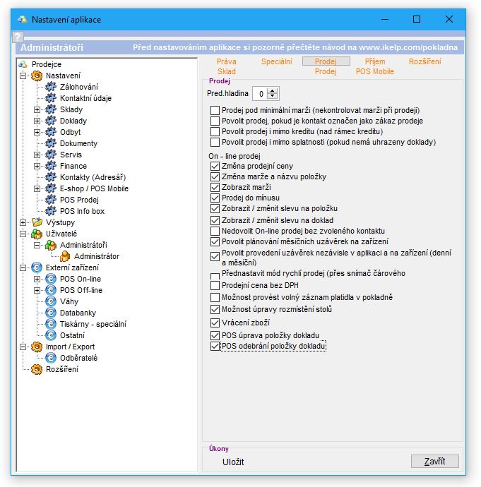Select the POS Info box gear icon
The image size is (481, 487).
(51, 211)
